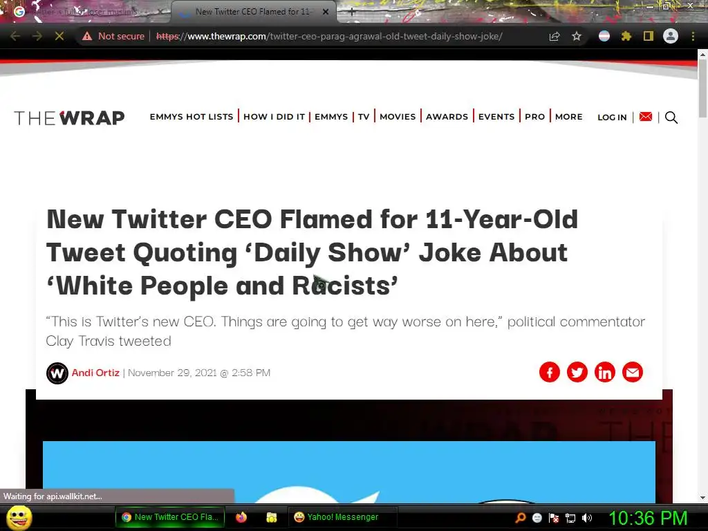Click the flag with red X tray icon
The image size is (708, 531).
pos(554,518)
